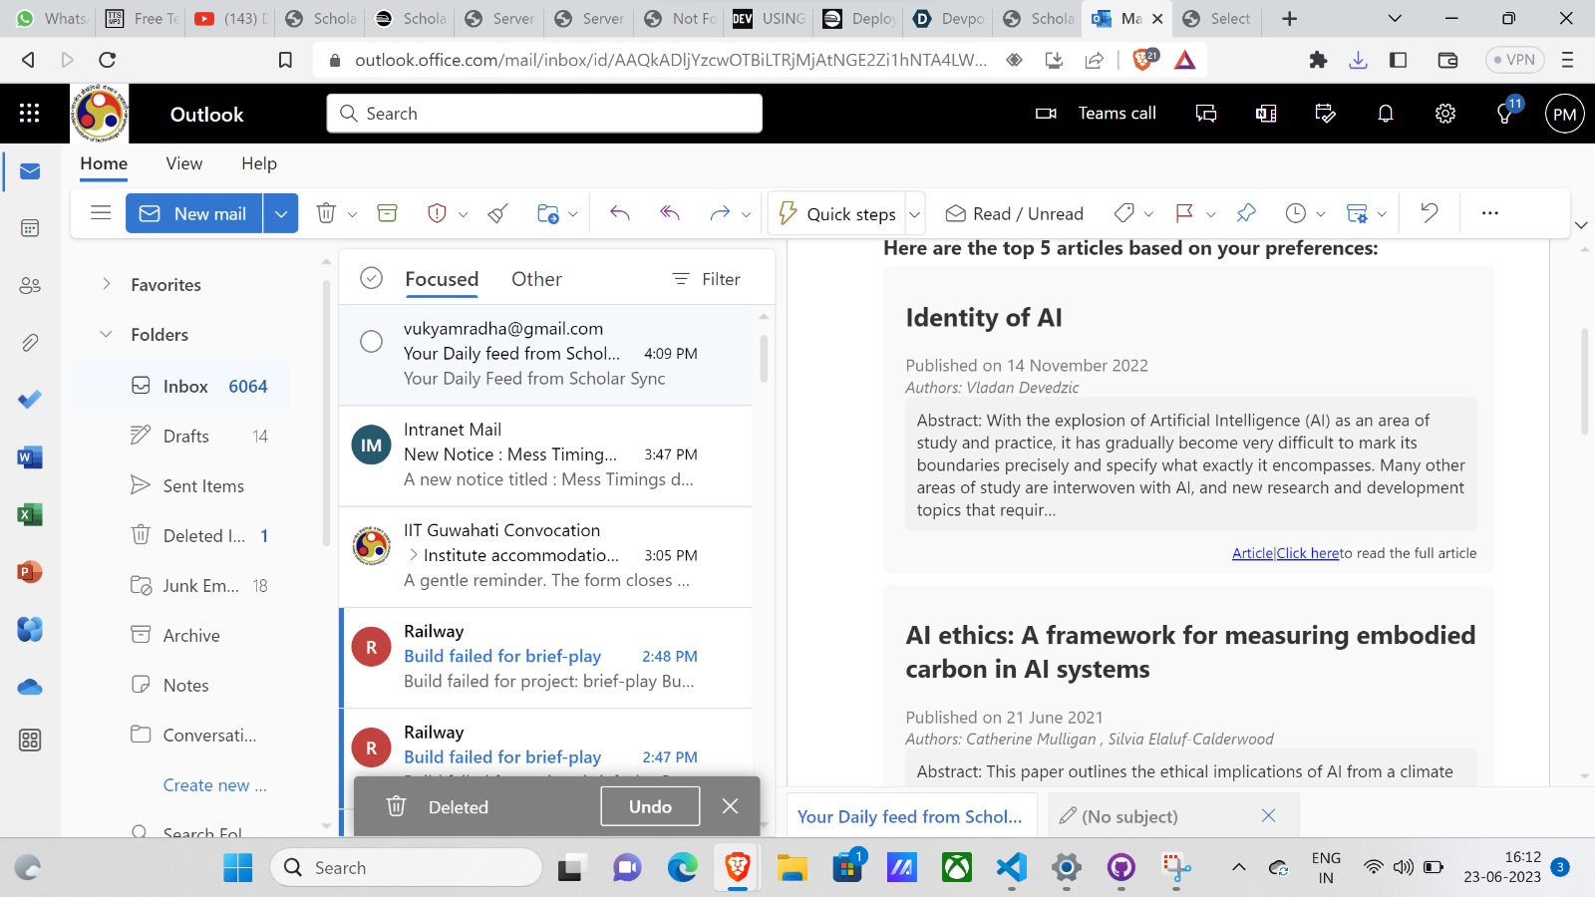Image resolution: width=1595 pixels, height=897 pixels.
Task: Launch PowerPoint from the left rail
Action: click(30, 572)
